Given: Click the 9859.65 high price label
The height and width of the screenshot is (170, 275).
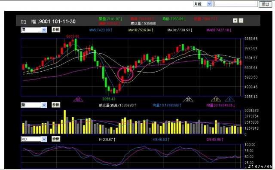Looking at the screenshot, I should [x=73, y=36].
